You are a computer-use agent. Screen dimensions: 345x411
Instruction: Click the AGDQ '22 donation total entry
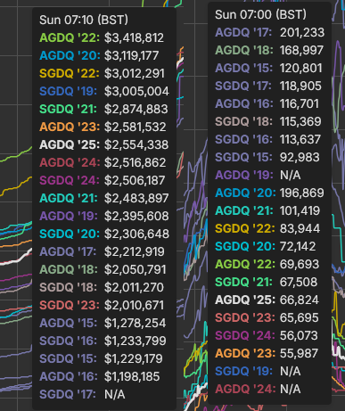[102, 37]
